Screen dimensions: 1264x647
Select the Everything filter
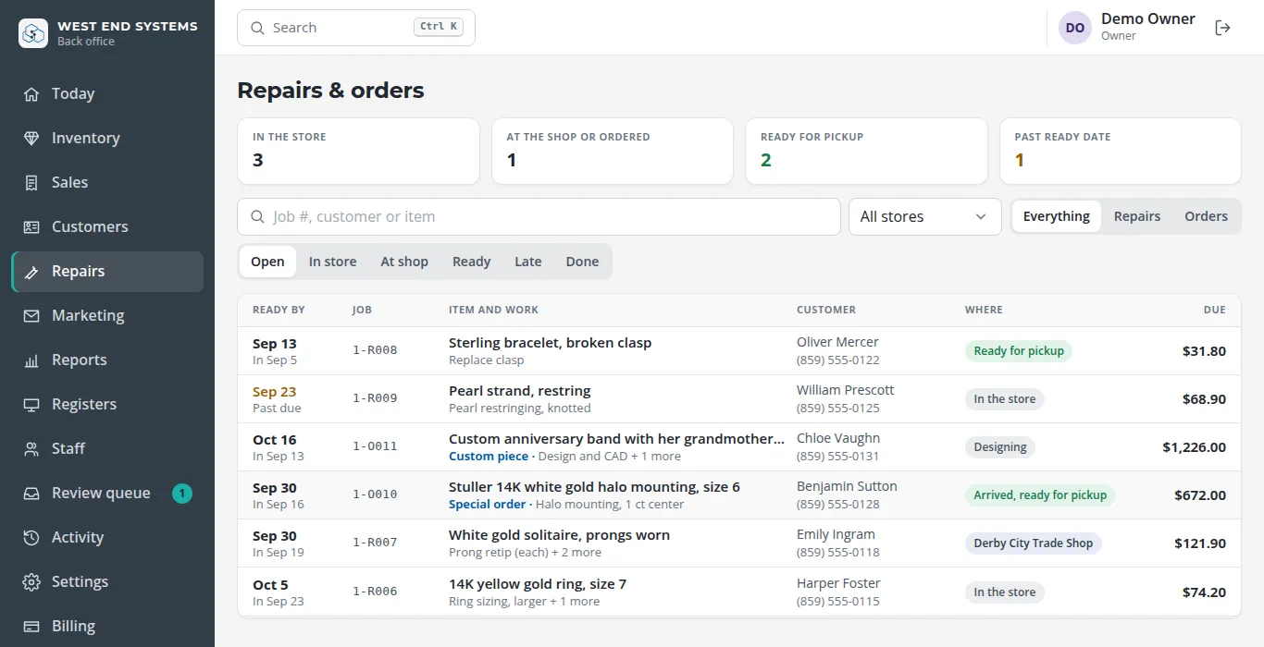(x=1056, y=216)
